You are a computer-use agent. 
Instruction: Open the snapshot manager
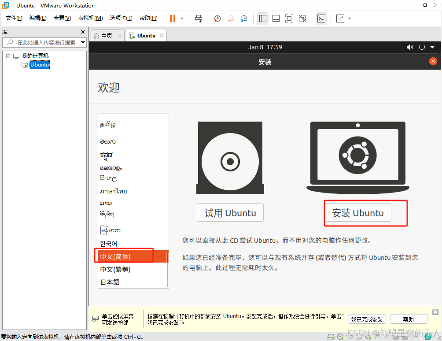[x=244, y=19]
